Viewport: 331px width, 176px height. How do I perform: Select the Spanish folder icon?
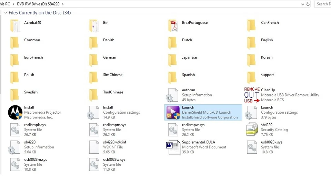[172, 77]
